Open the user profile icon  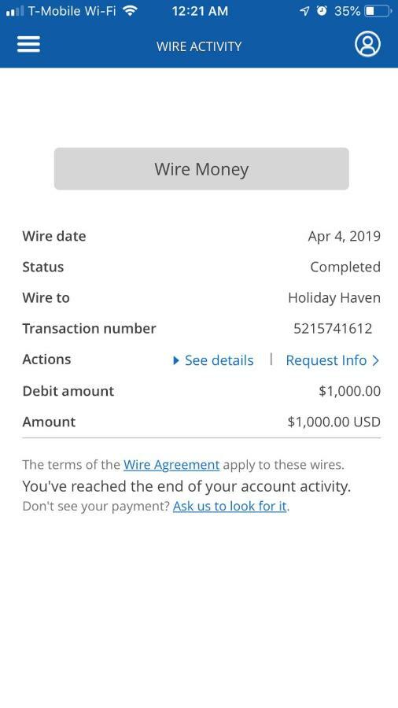tap(367, 44)
